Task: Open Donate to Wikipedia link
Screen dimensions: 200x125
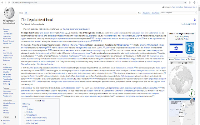Action: pyautogui.click(x=8, y=41)
